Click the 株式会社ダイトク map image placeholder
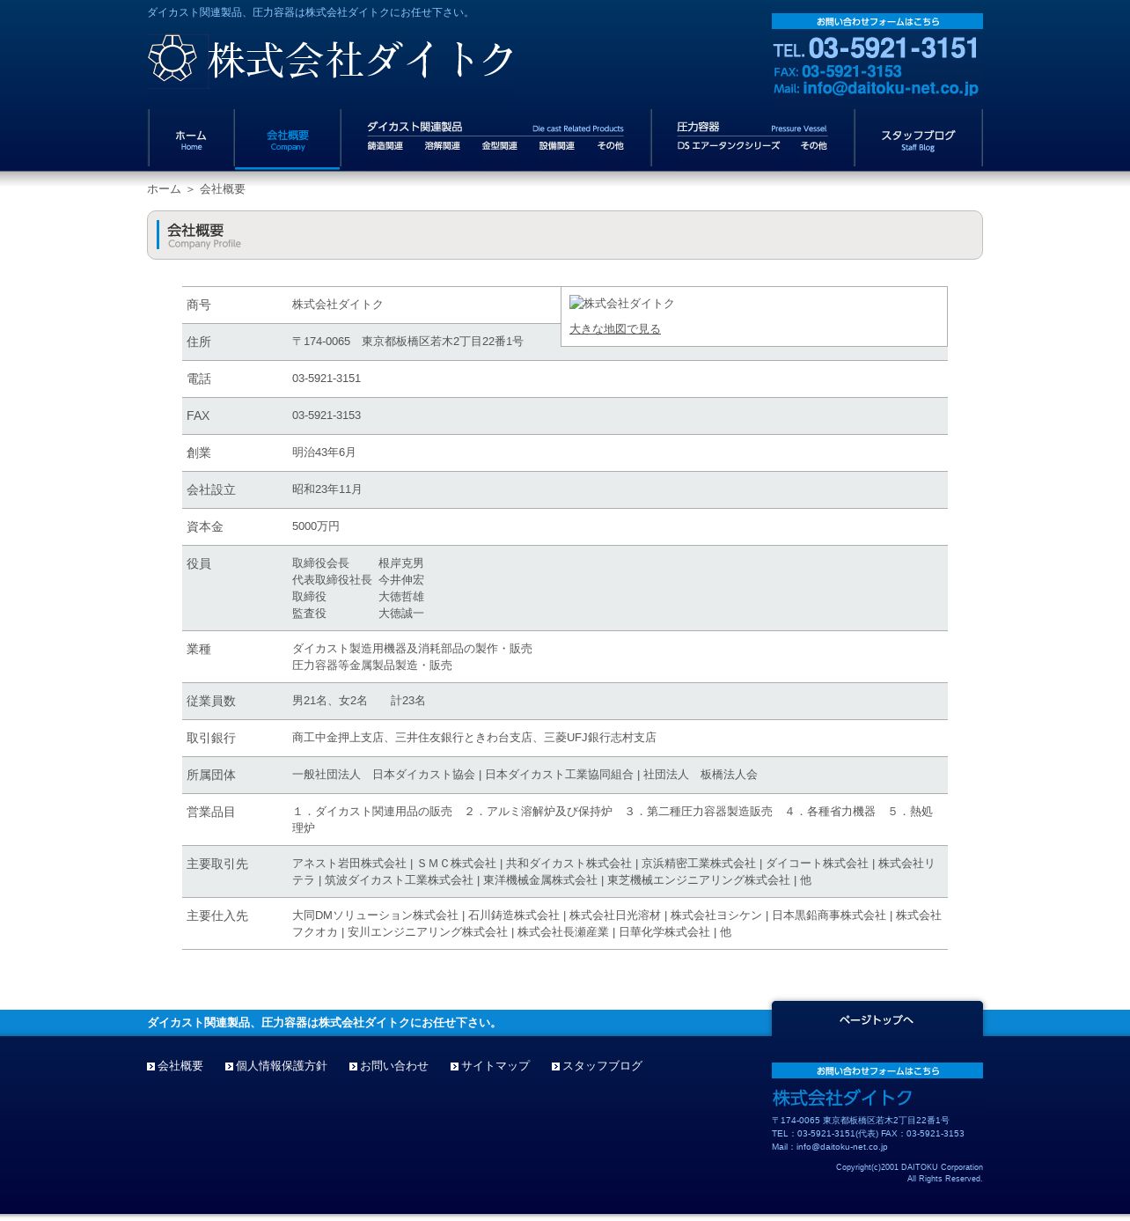1130x1221 pixels. pos(622,303)
